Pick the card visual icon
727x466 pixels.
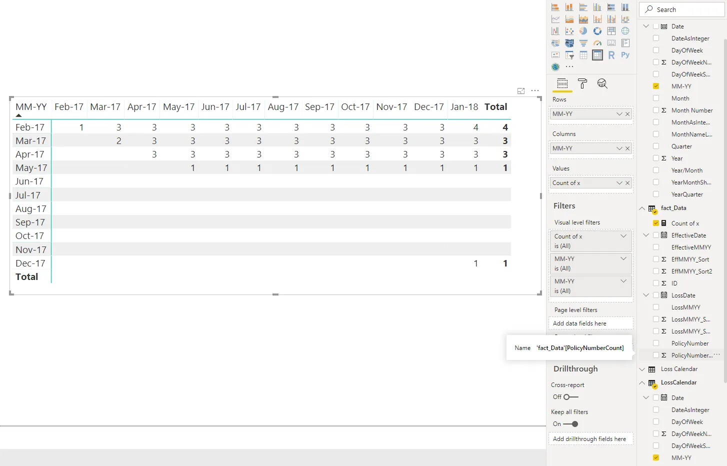click(x=611, y=43)
